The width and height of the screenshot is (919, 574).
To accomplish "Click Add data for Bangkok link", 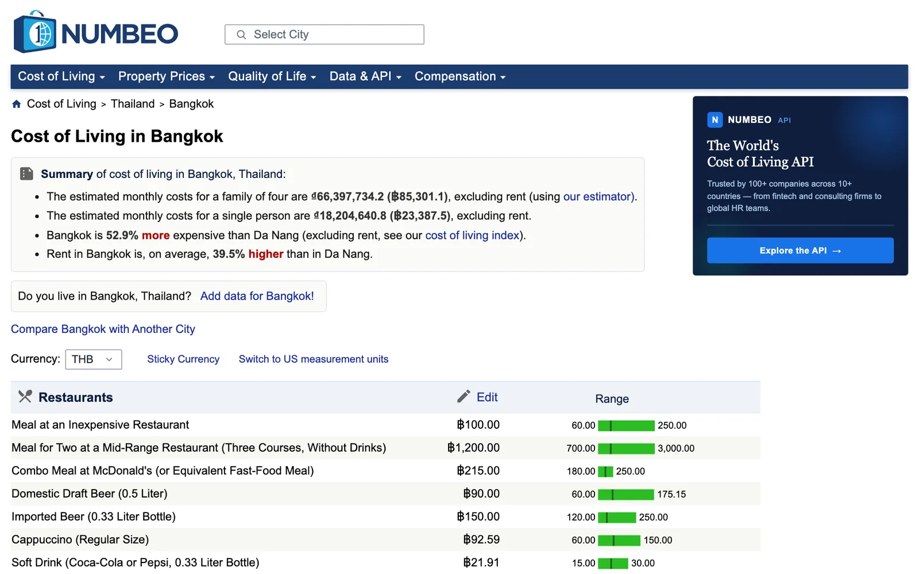I will [x=257, y=296].
